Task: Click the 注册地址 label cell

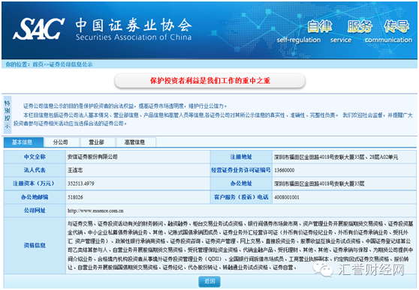Action: click(241, 157)
